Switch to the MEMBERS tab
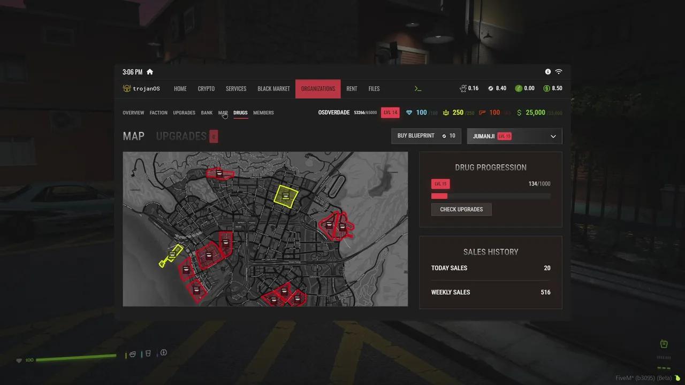Viewport: 685px width, 385px height. pos(263,113)
